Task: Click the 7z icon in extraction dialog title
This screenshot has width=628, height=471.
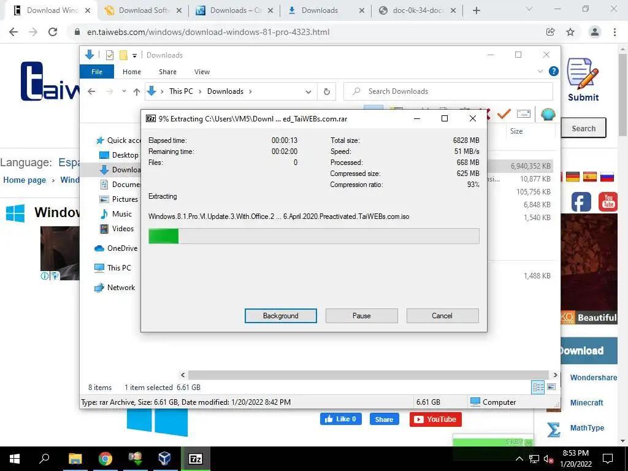Action: 151,118
